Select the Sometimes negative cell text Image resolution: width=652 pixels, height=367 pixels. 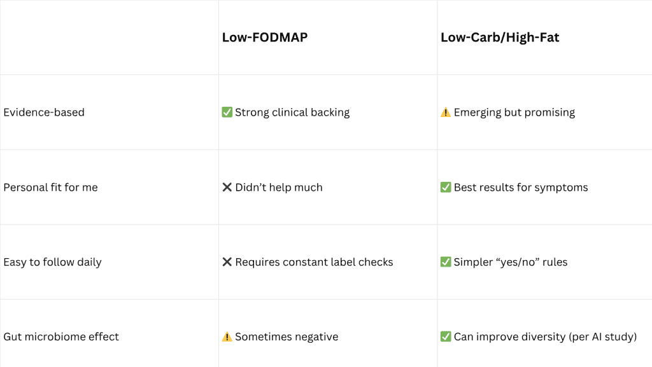(287, 336)
